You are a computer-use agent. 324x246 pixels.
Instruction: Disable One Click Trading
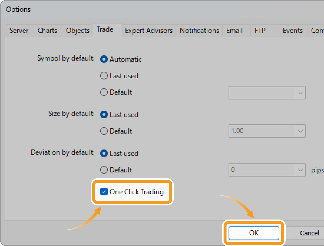[104, 192]
